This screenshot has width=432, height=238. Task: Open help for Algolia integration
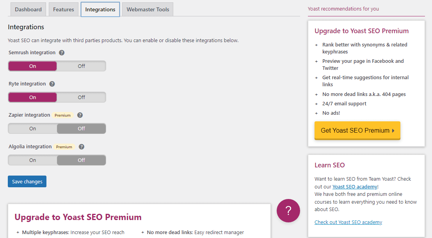82,147
